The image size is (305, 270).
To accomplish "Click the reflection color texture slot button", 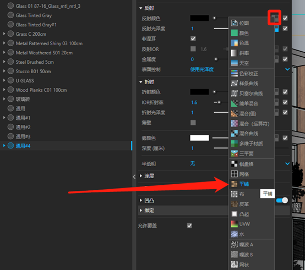I will click(275, 18).
